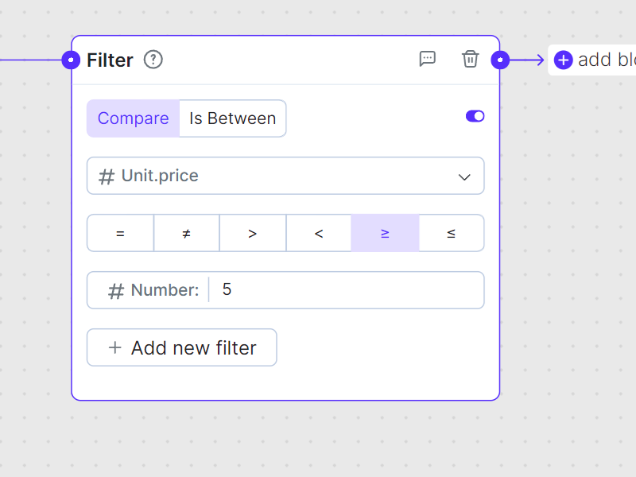Delete the Filter block with trash icon

pyautogui.click(x=471, y=59)
